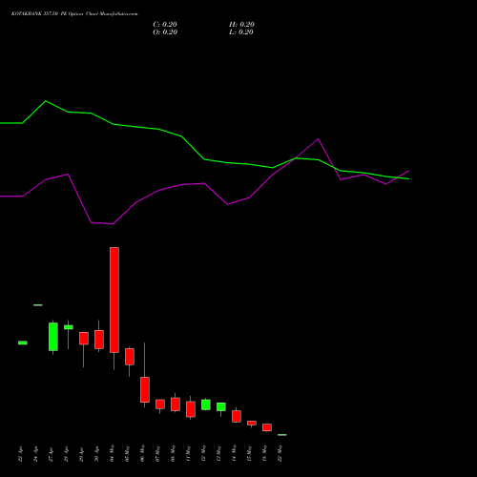Viewport: 477px width, 477px height.
Task: Select the large green candle for 27 Apr
Action: coord(53,337)
